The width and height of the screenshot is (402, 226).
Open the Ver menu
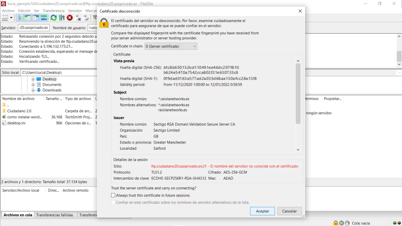37,11
